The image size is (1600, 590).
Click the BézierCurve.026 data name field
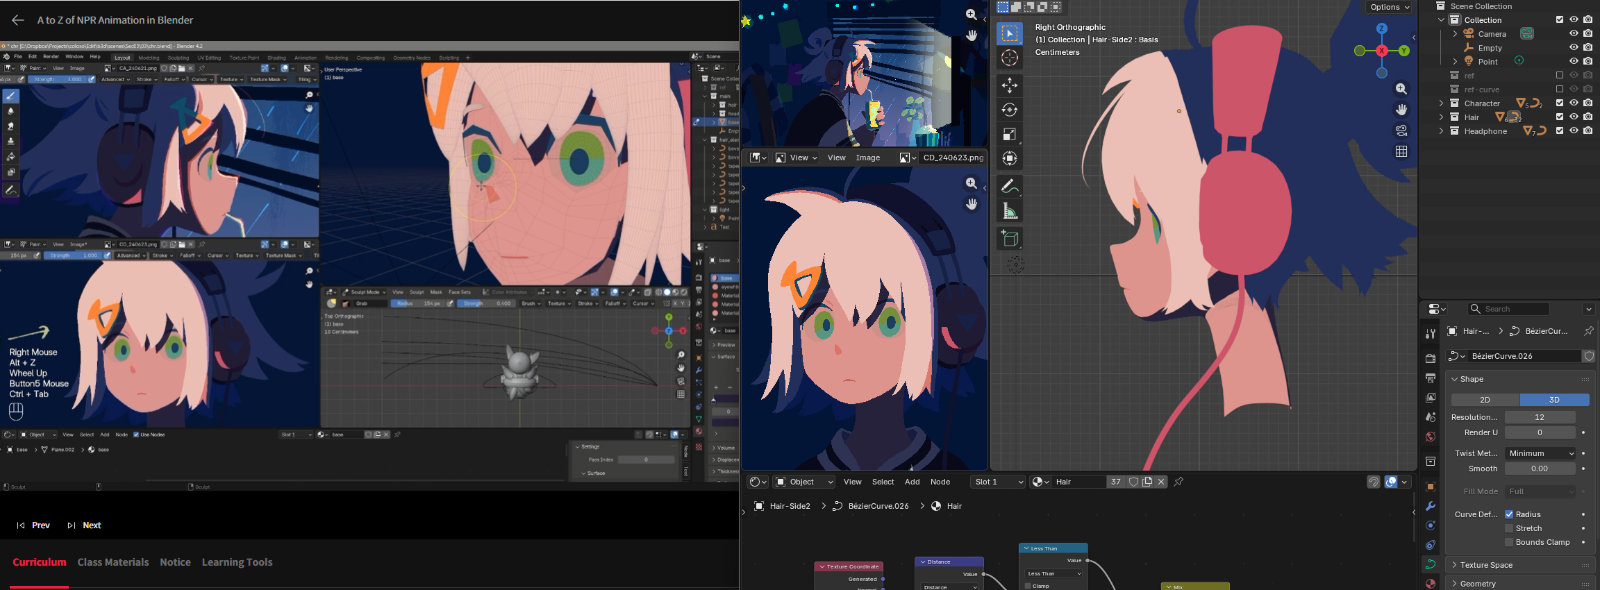(1524, 356)
